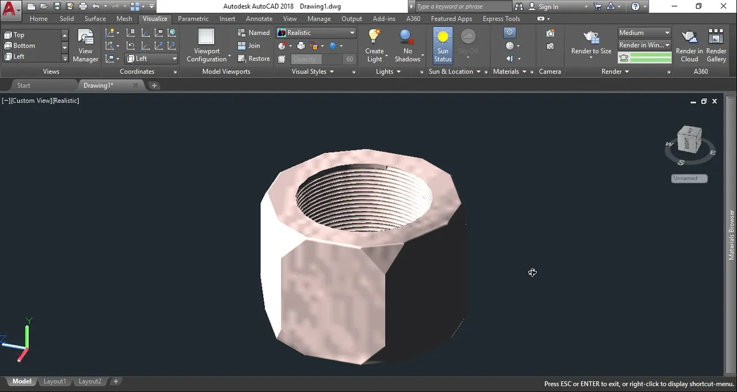
Task: Click the Render to Size teapot icon
Action: (x=591, y=37)
